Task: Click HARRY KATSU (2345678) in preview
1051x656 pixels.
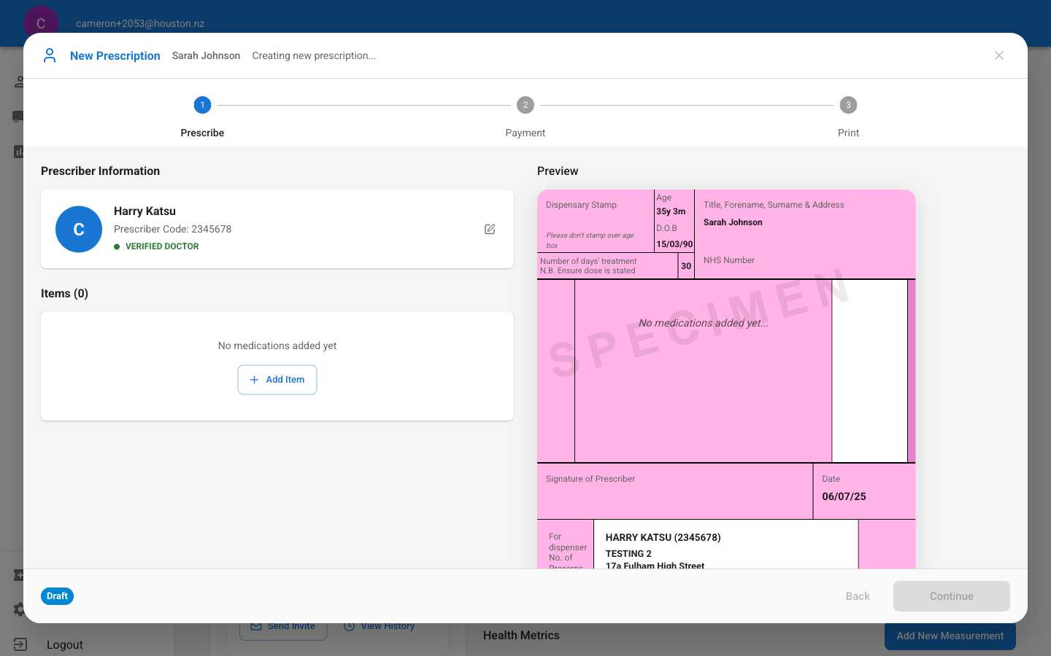Action: click(663, 537)
